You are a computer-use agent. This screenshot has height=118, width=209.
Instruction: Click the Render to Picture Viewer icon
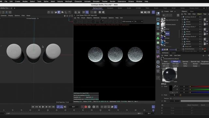click(x=145, y=12)
